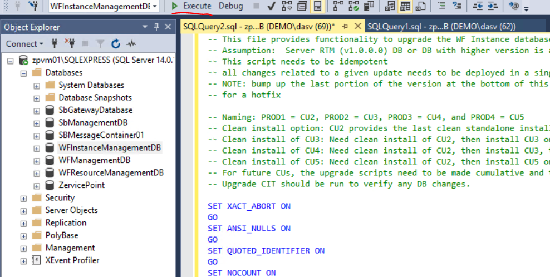Click Disconnect plug icon with red X
The height and width of the screenshot is (277, 550).
70,43
